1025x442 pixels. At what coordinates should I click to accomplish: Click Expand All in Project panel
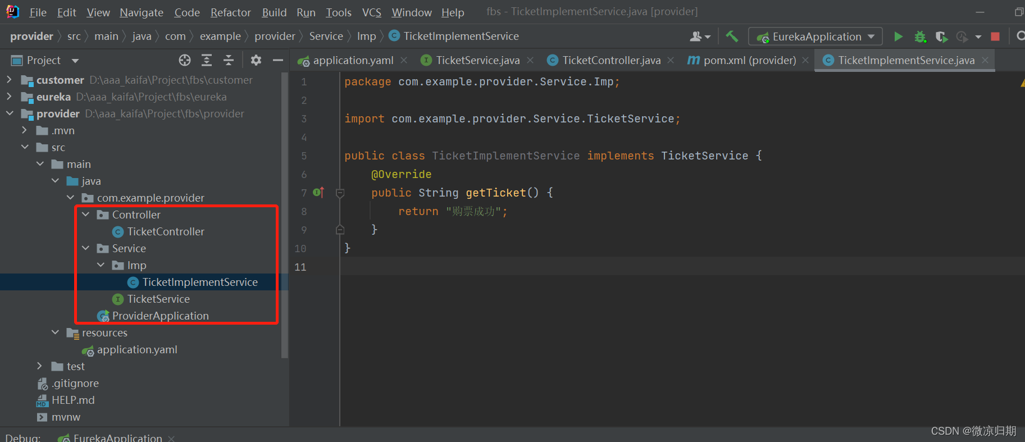[207, 60]
